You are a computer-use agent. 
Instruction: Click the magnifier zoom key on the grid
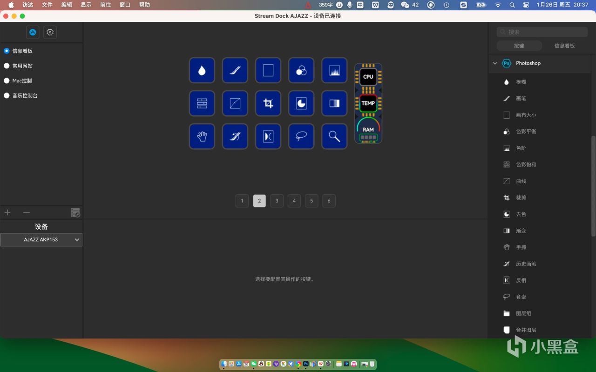334,136
